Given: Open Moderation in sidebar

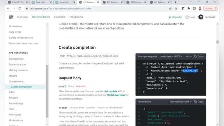Looking at the screenshot, I should (x=15, y=26).
